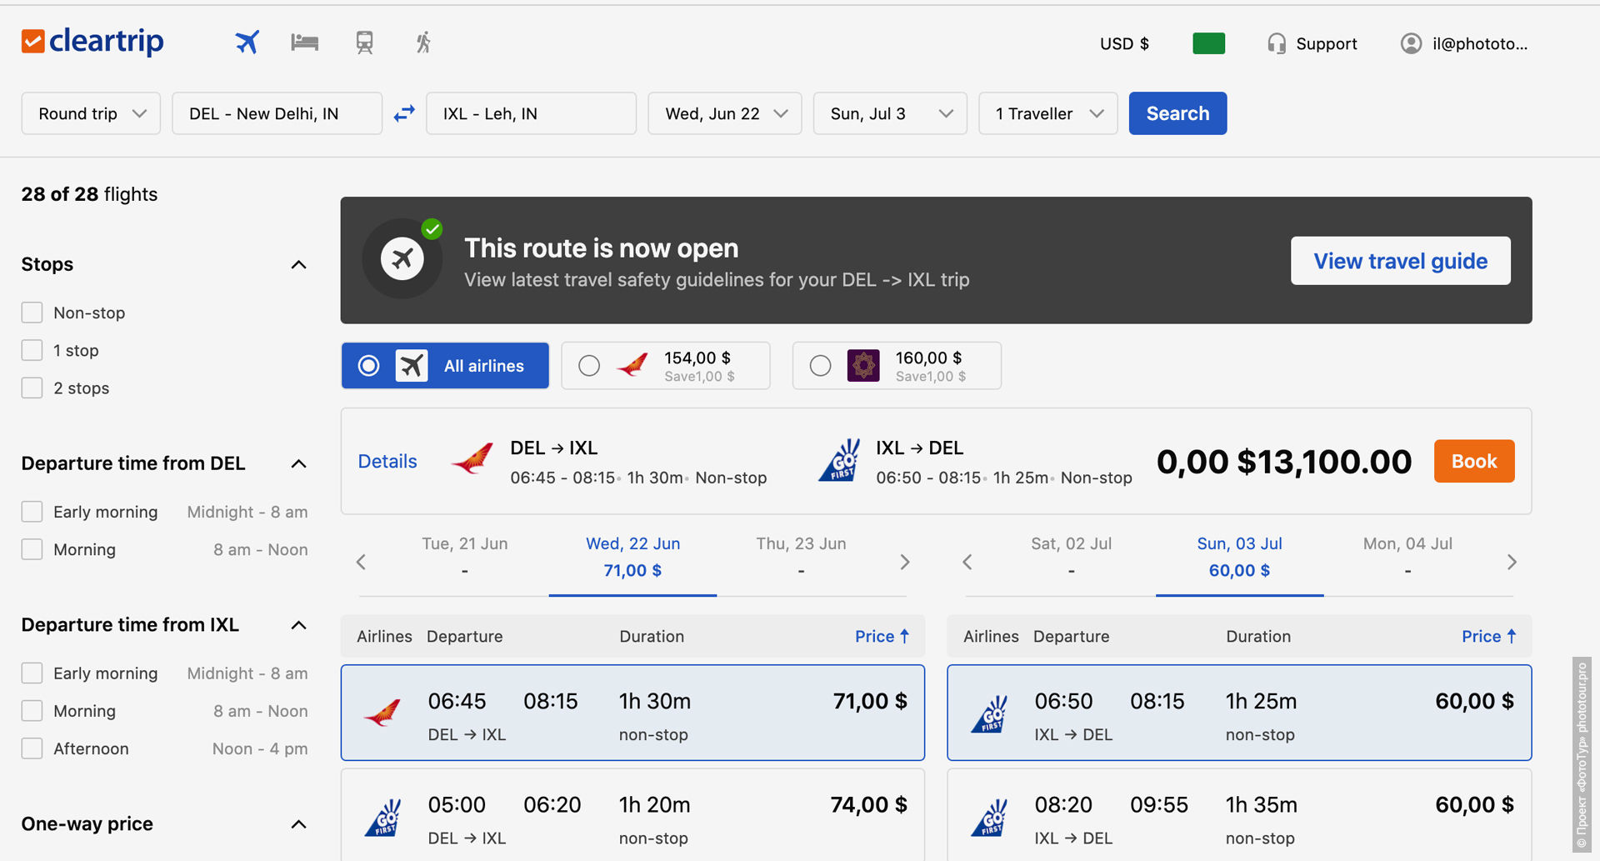Click Go First logo on 08:20 return flight

tap(990, 818)
